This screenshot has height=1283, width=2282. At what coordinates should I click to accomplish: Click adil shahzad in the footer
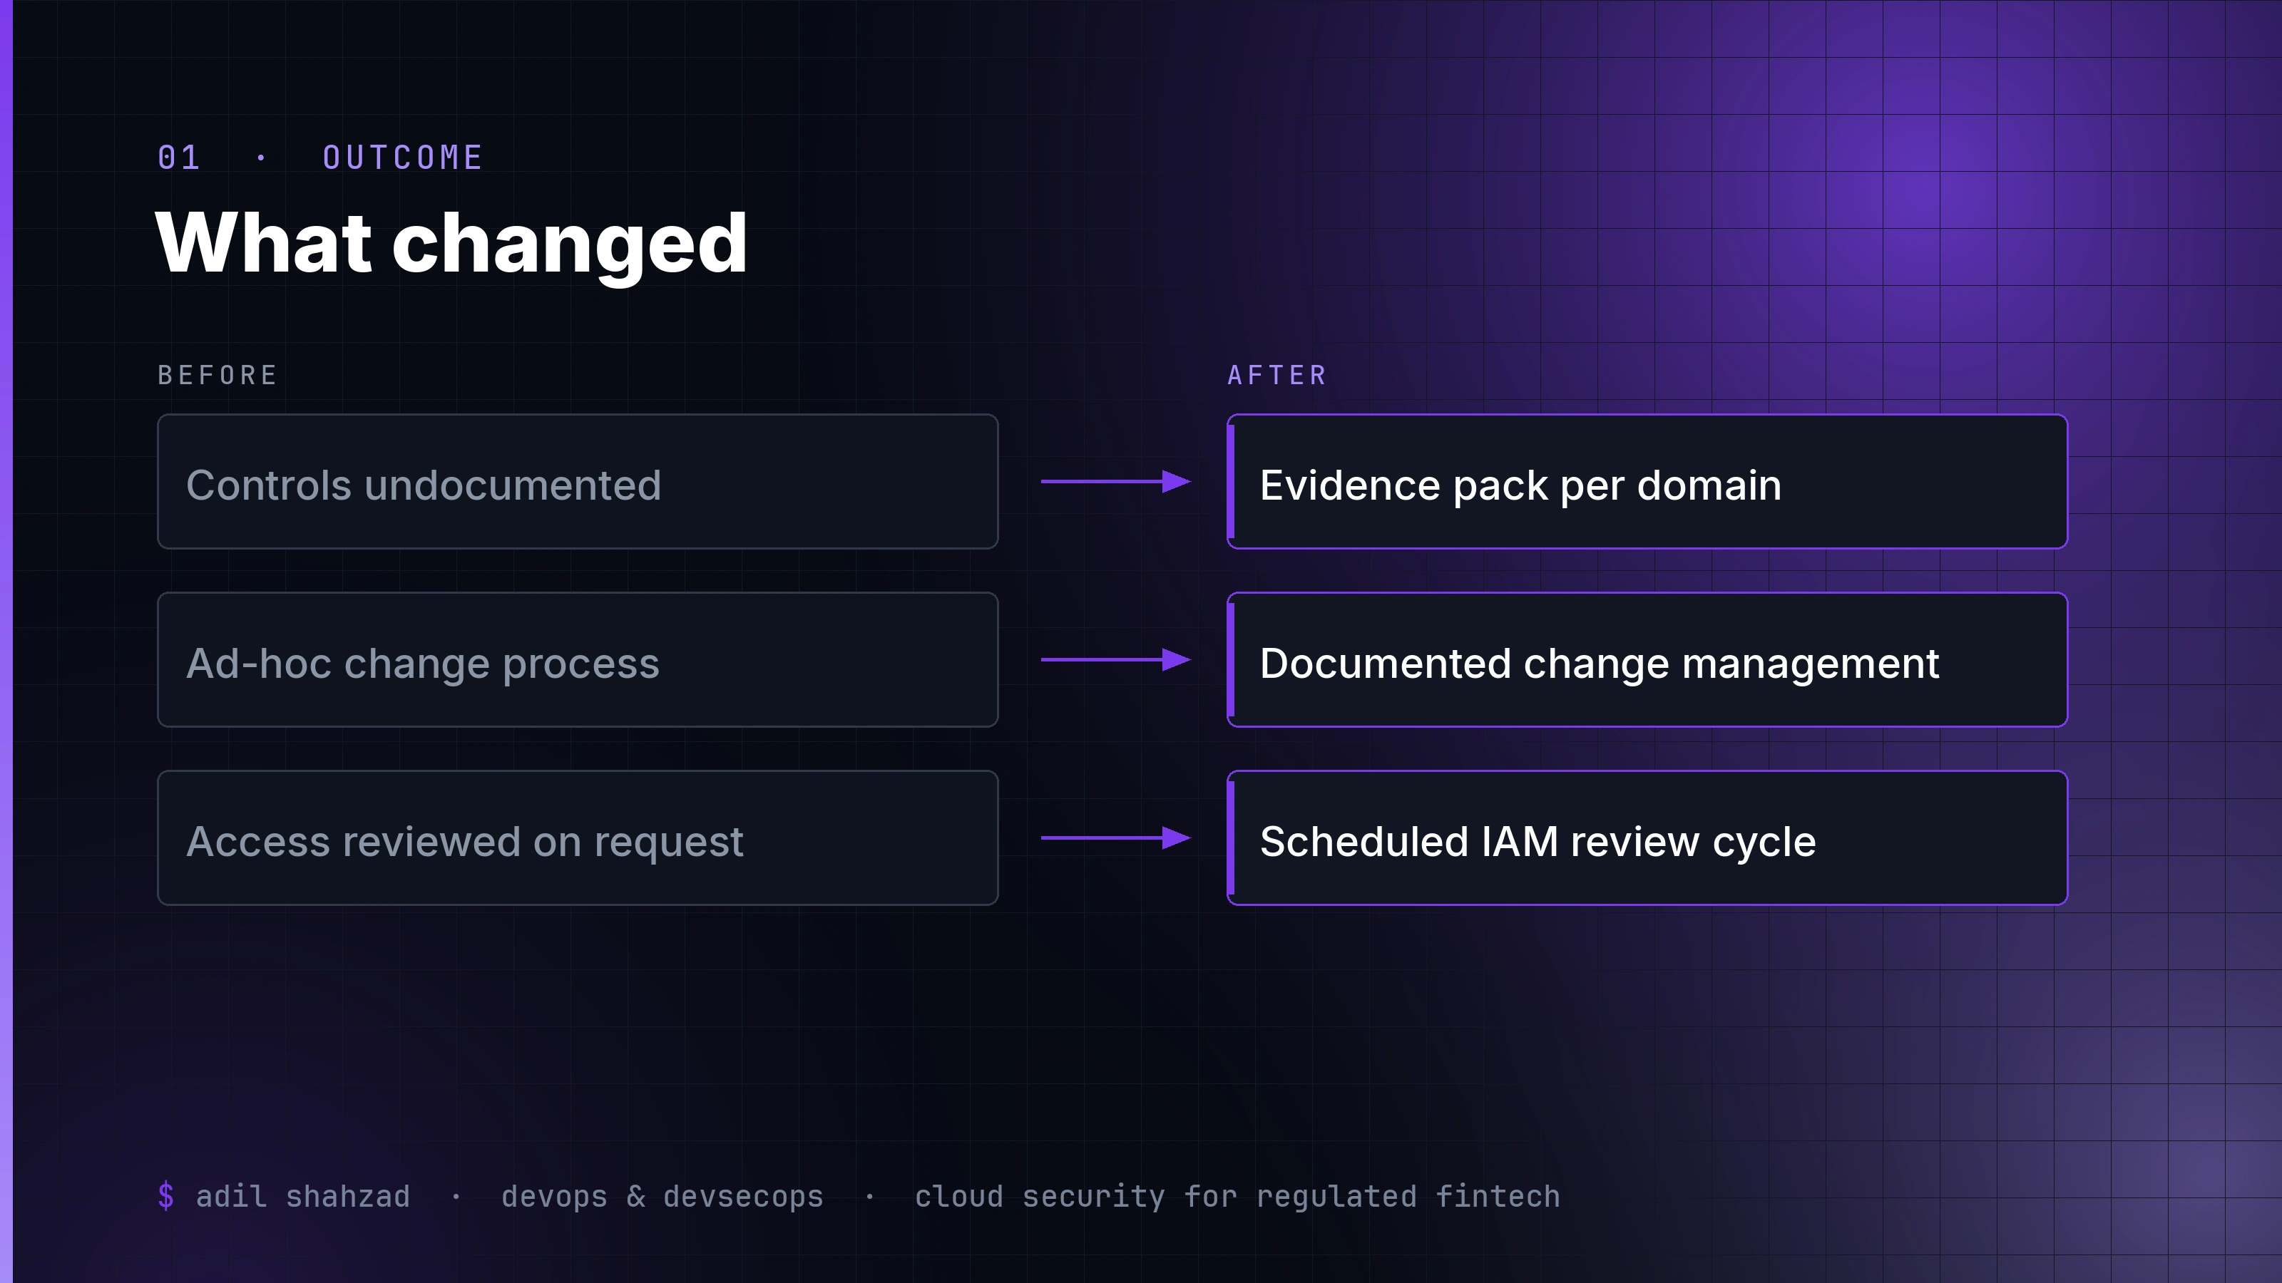tap(303, 1196)
